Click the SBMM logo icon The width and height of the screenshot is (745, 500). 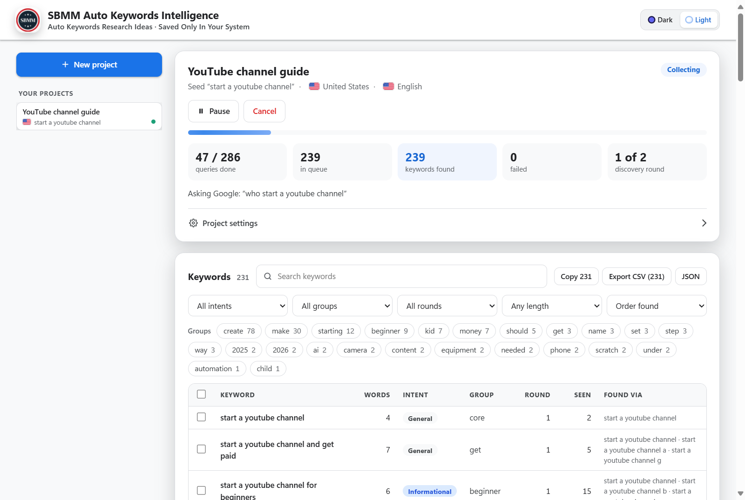28,20
